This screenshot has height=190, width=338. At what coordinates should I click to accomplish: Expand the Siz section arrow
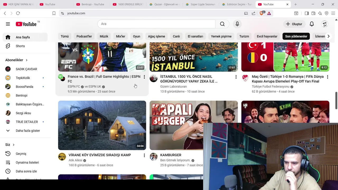[x=13, y=145]
